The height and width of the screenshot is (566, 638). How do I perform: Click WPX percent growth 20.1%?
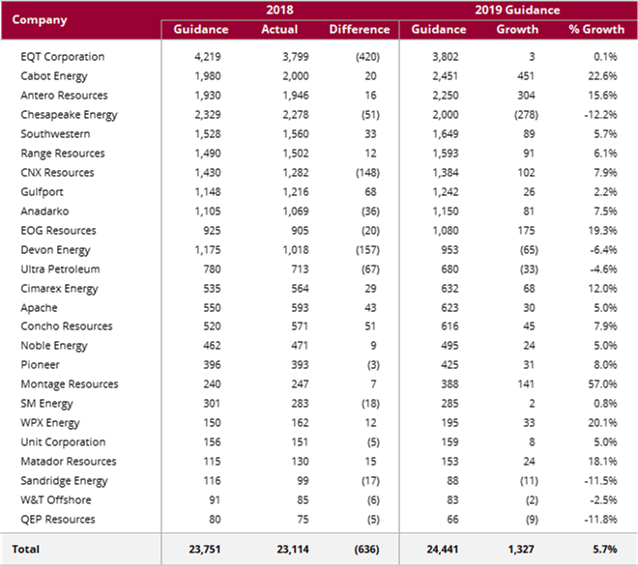[x=602, y=423]
